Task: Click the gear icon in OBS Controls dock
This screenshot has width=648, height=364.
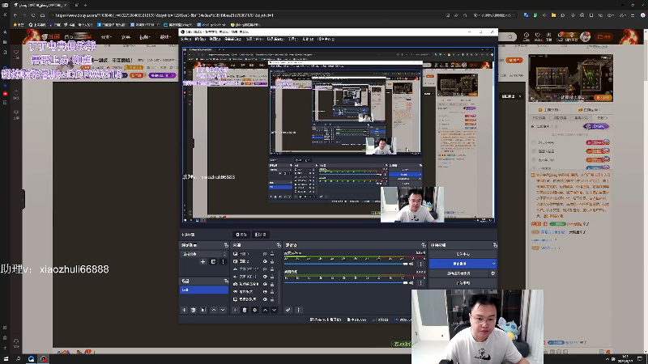Action: [492, 273]
